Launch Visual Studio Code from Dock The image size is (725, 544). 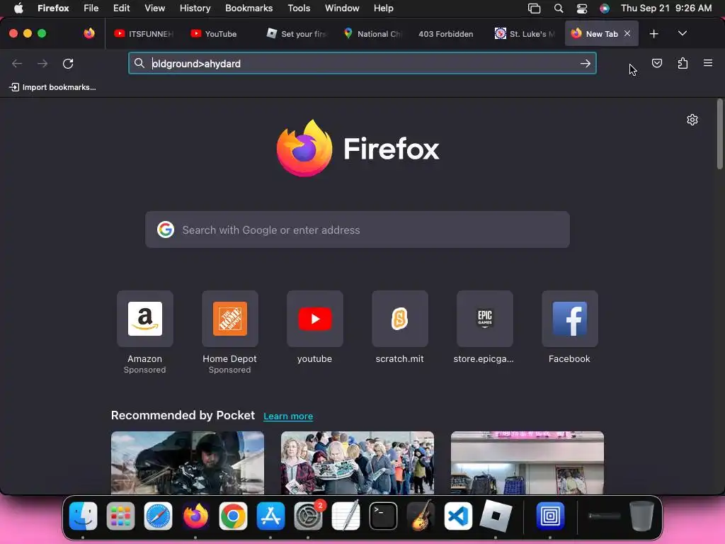coord(458,516)
